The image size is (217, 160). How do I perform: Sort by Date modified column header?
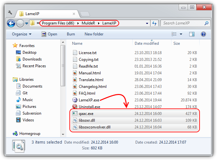(147, 43)
